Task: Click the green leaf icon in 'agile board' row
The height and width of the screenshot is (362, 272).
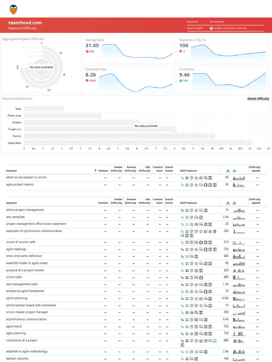Action: coord(182,327)
